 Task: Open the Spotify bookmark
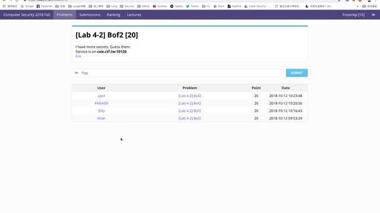176,7
